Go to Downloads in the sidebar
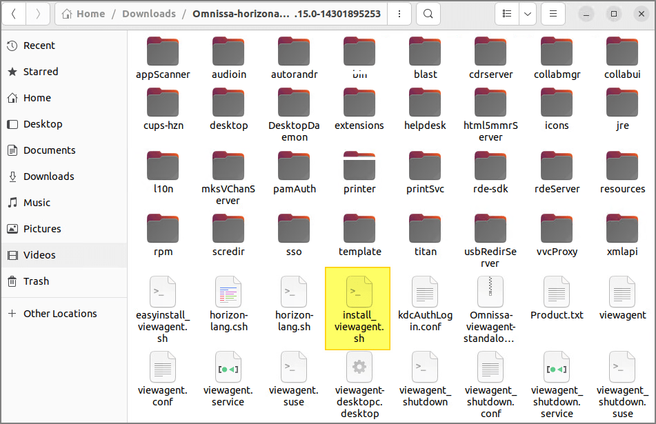This screenshot has height=424, width=656. (48, 176)
